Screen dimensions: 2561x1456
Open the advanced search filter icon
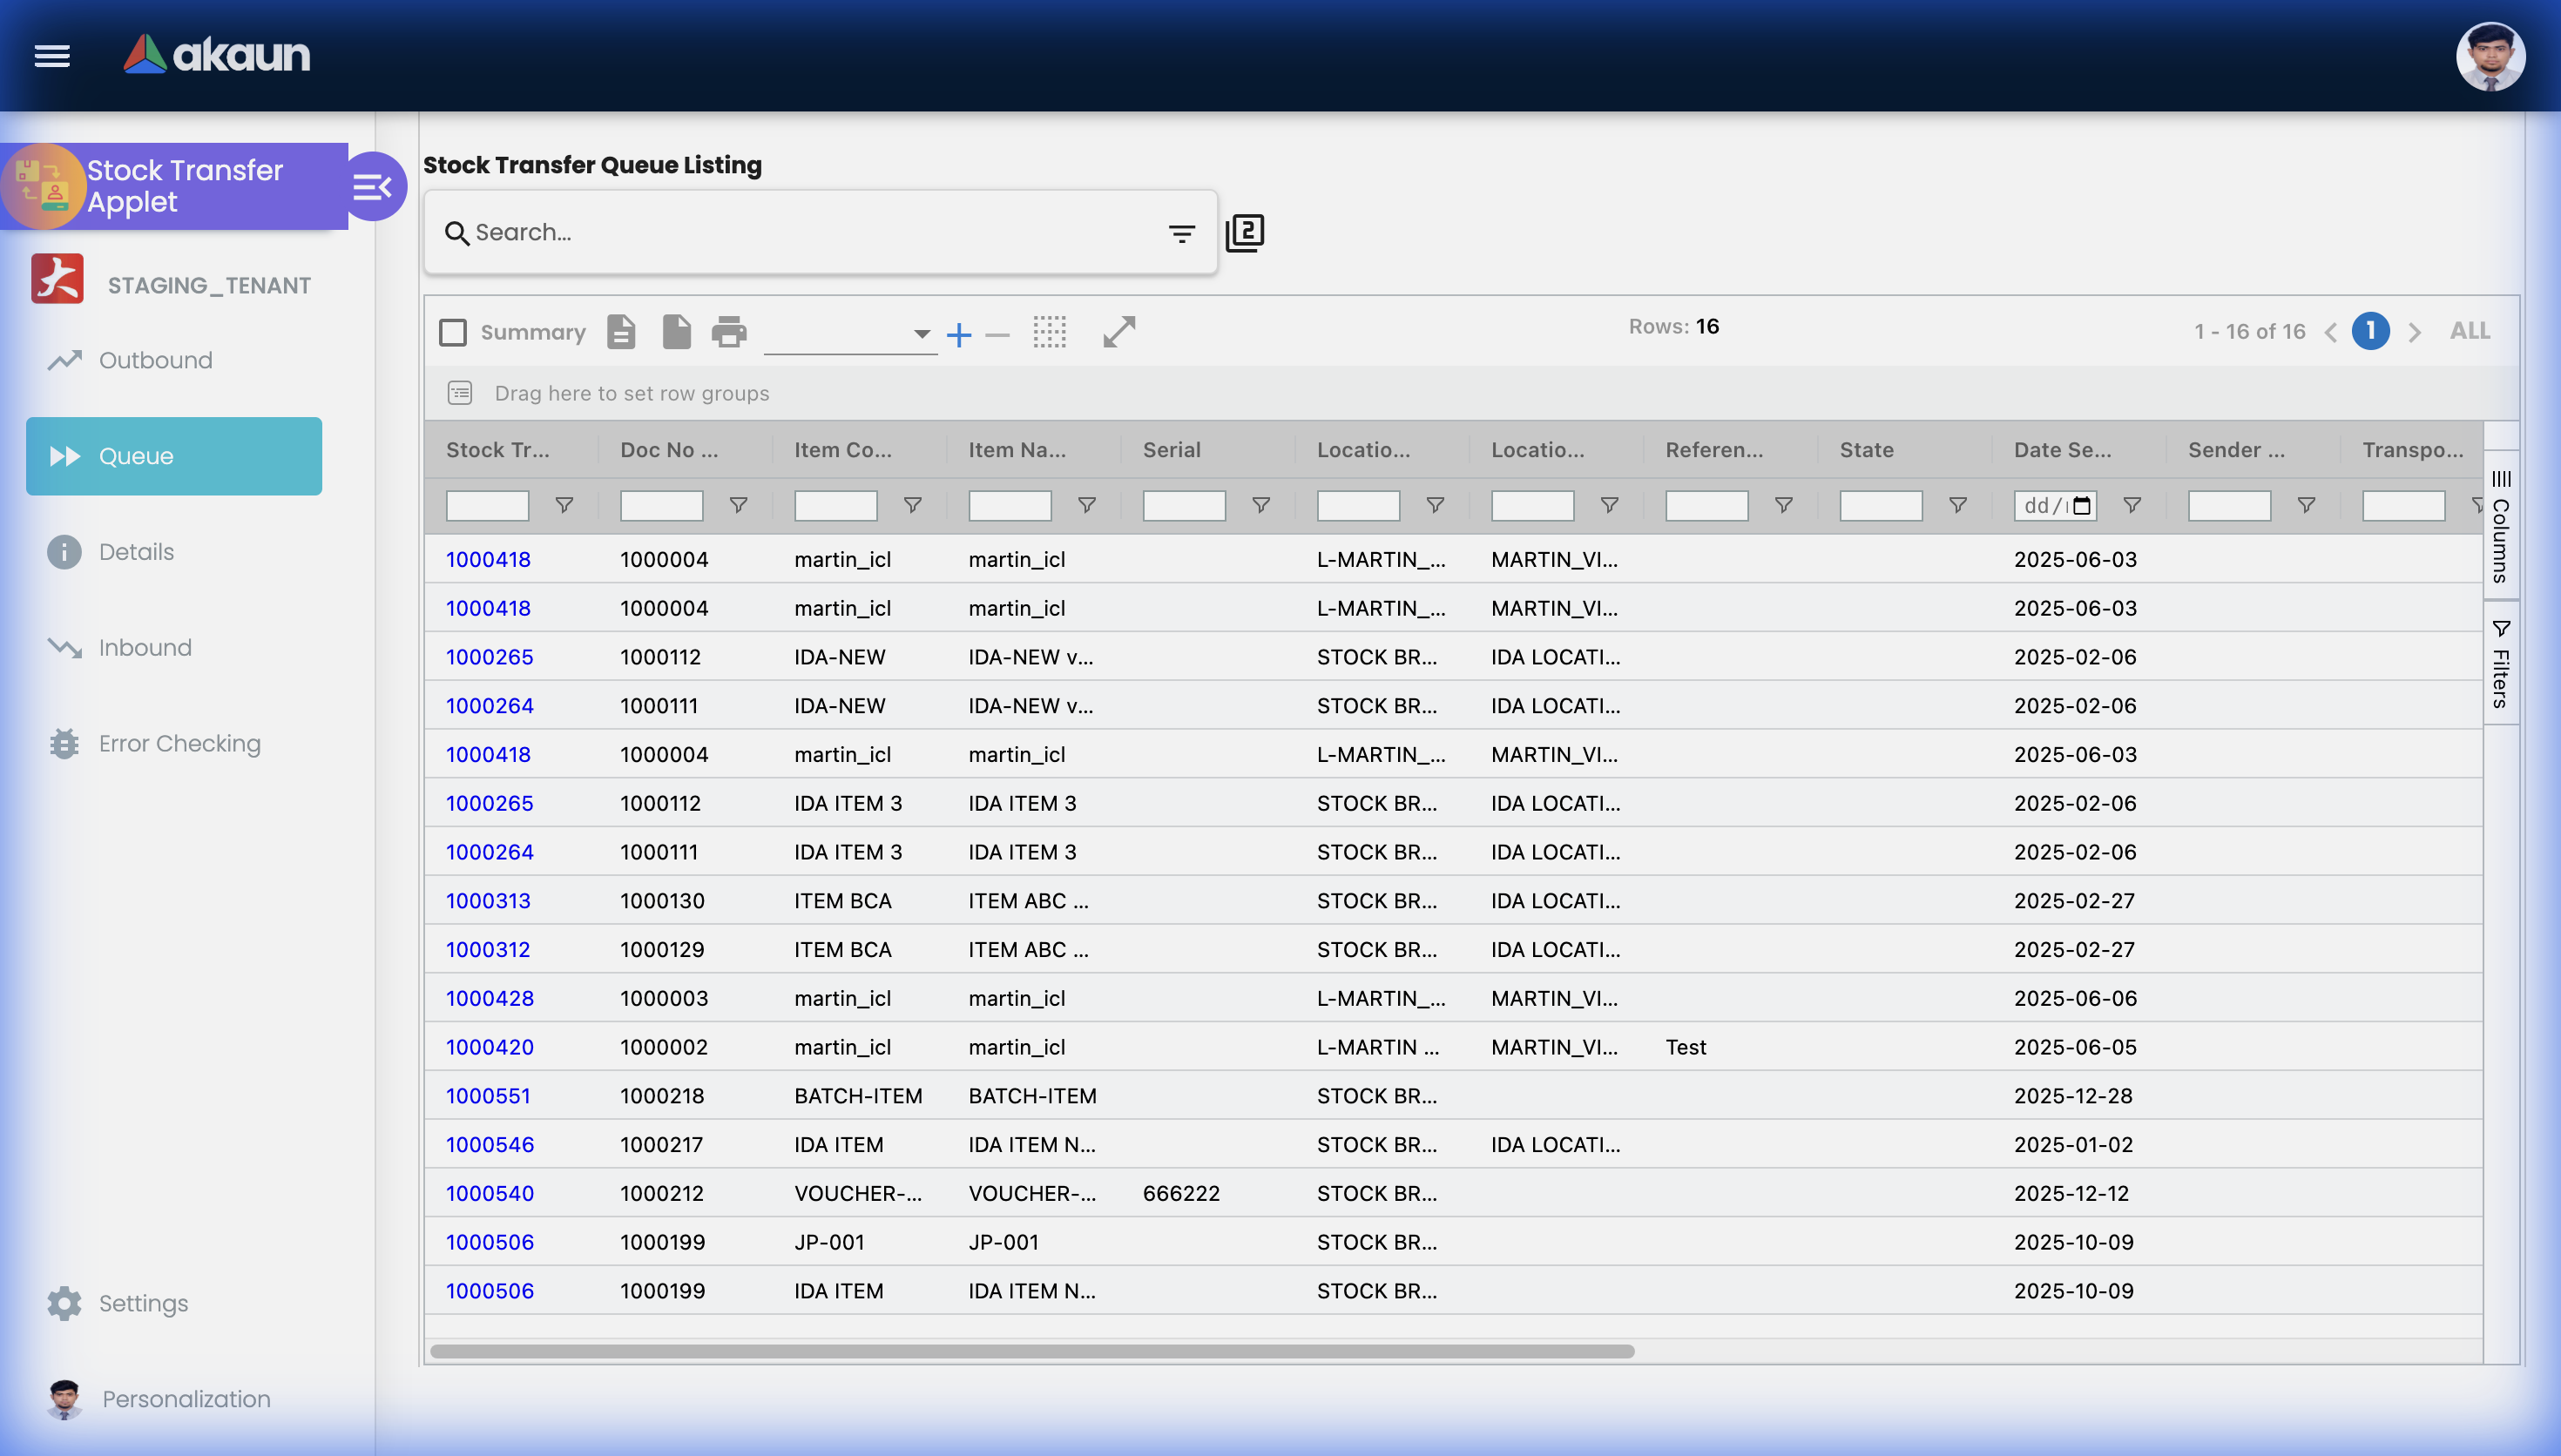click(1182, 234)
